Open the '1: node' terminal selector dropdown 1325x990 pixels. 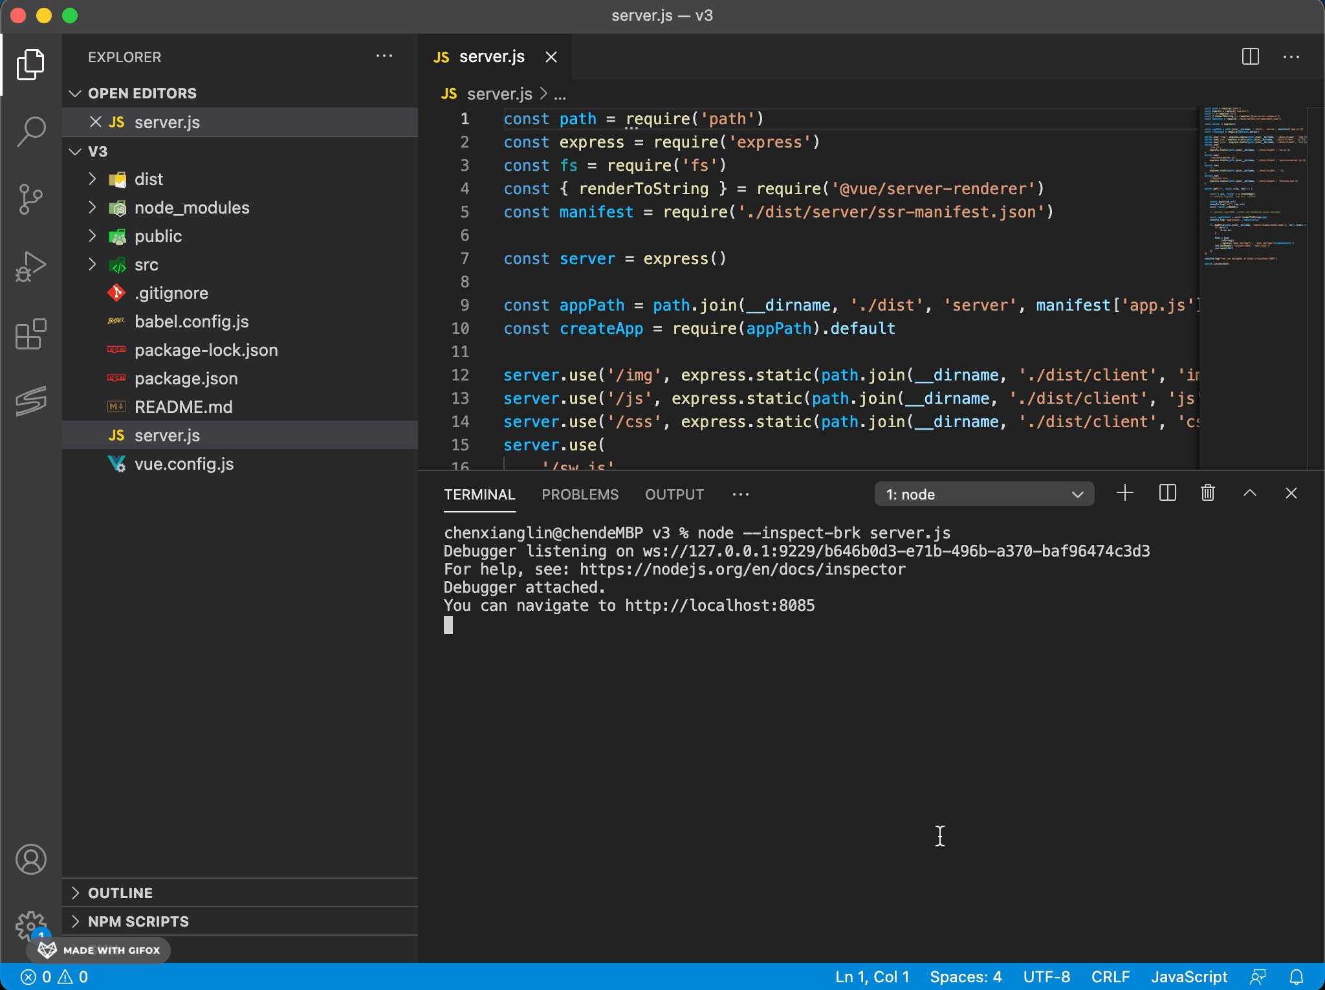coord(984,494)
